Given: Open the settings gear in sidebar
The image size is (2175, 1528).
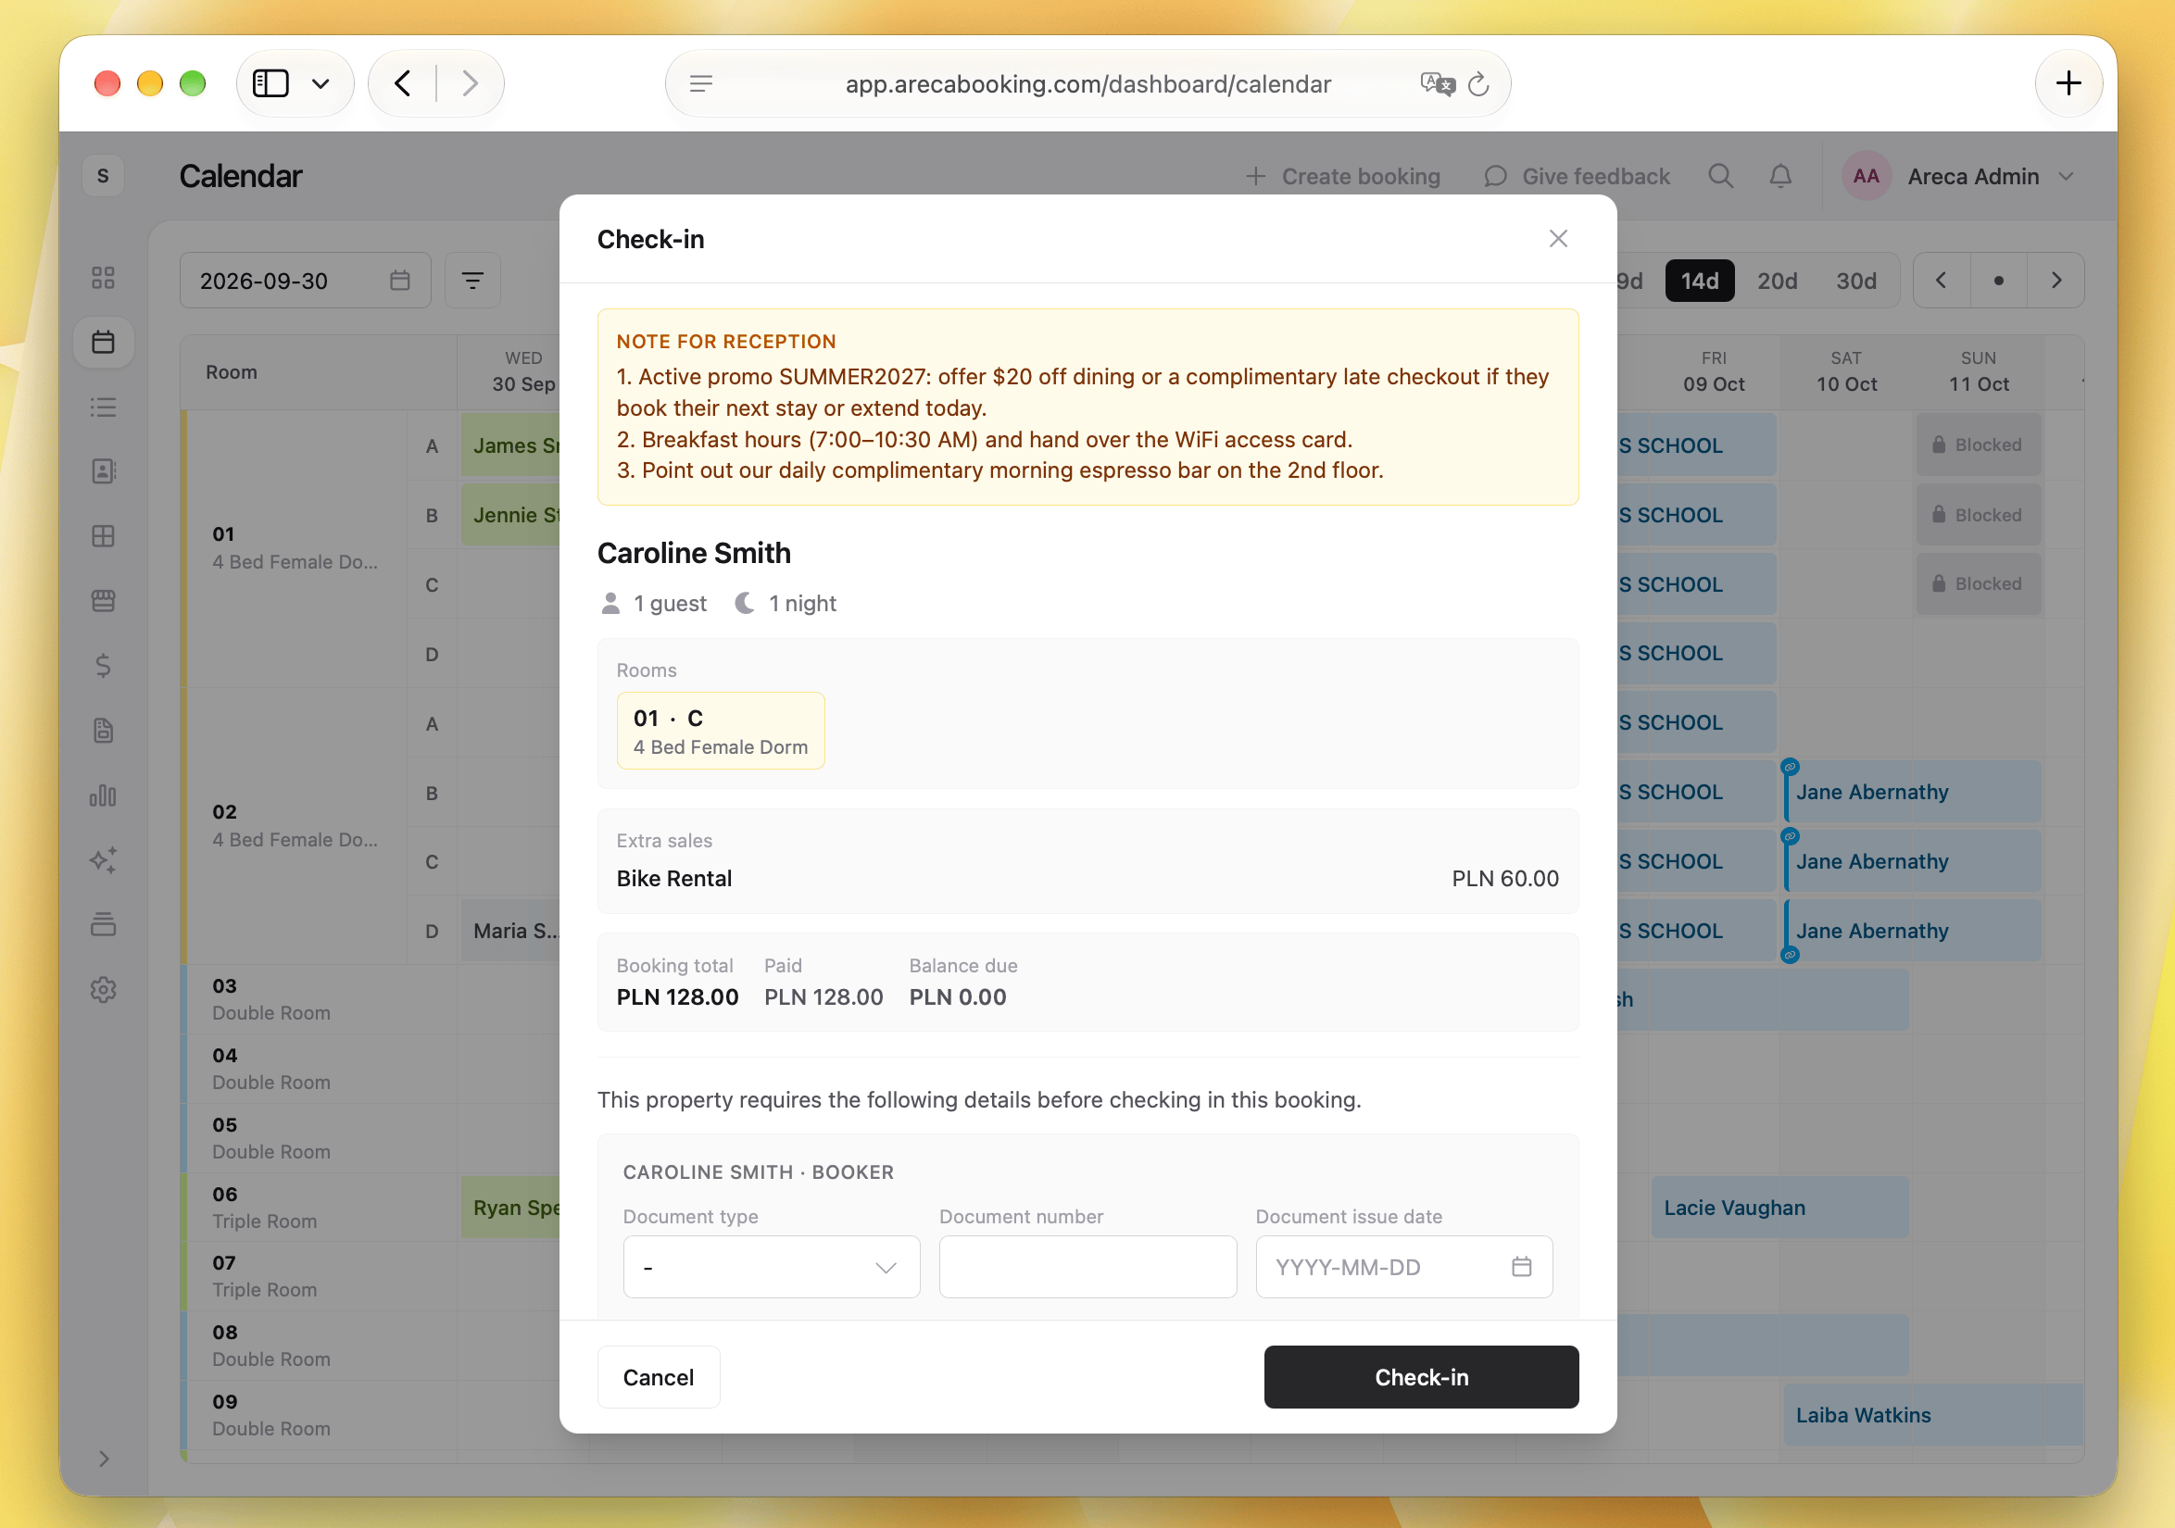Looking at the screenshot, I should pos(103,990).
